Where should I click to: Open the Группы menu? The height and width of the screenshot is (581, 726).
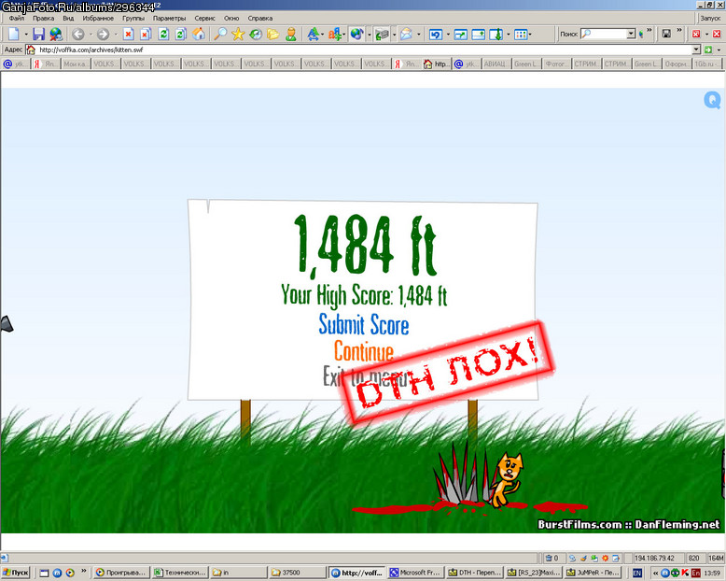(133, 18)
